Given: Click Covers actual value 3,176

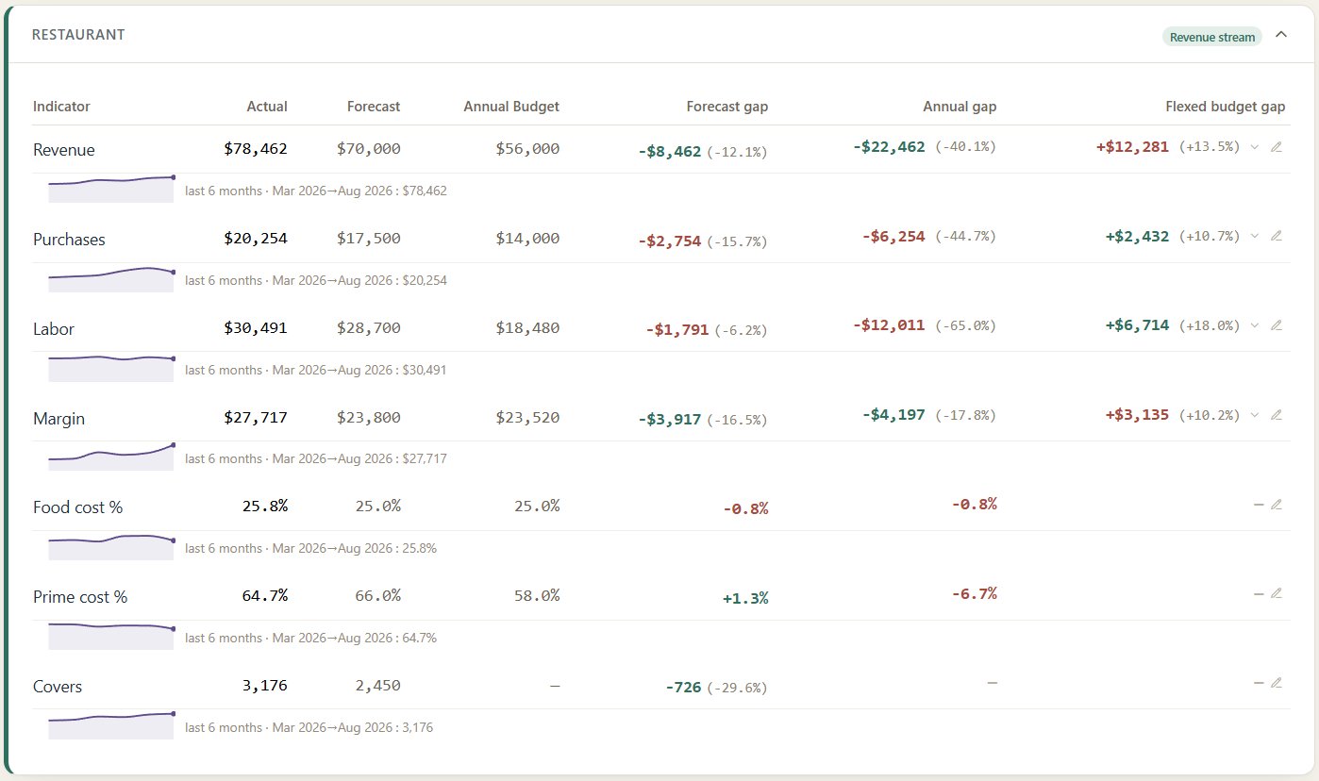Looking at the screenshot, I should pos(265,686).
